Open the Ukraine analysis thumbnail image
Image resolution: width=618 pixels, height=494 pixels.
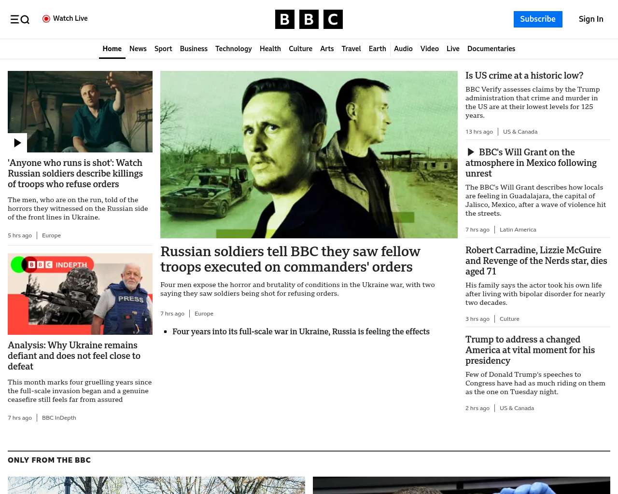[x=80, y=294]
